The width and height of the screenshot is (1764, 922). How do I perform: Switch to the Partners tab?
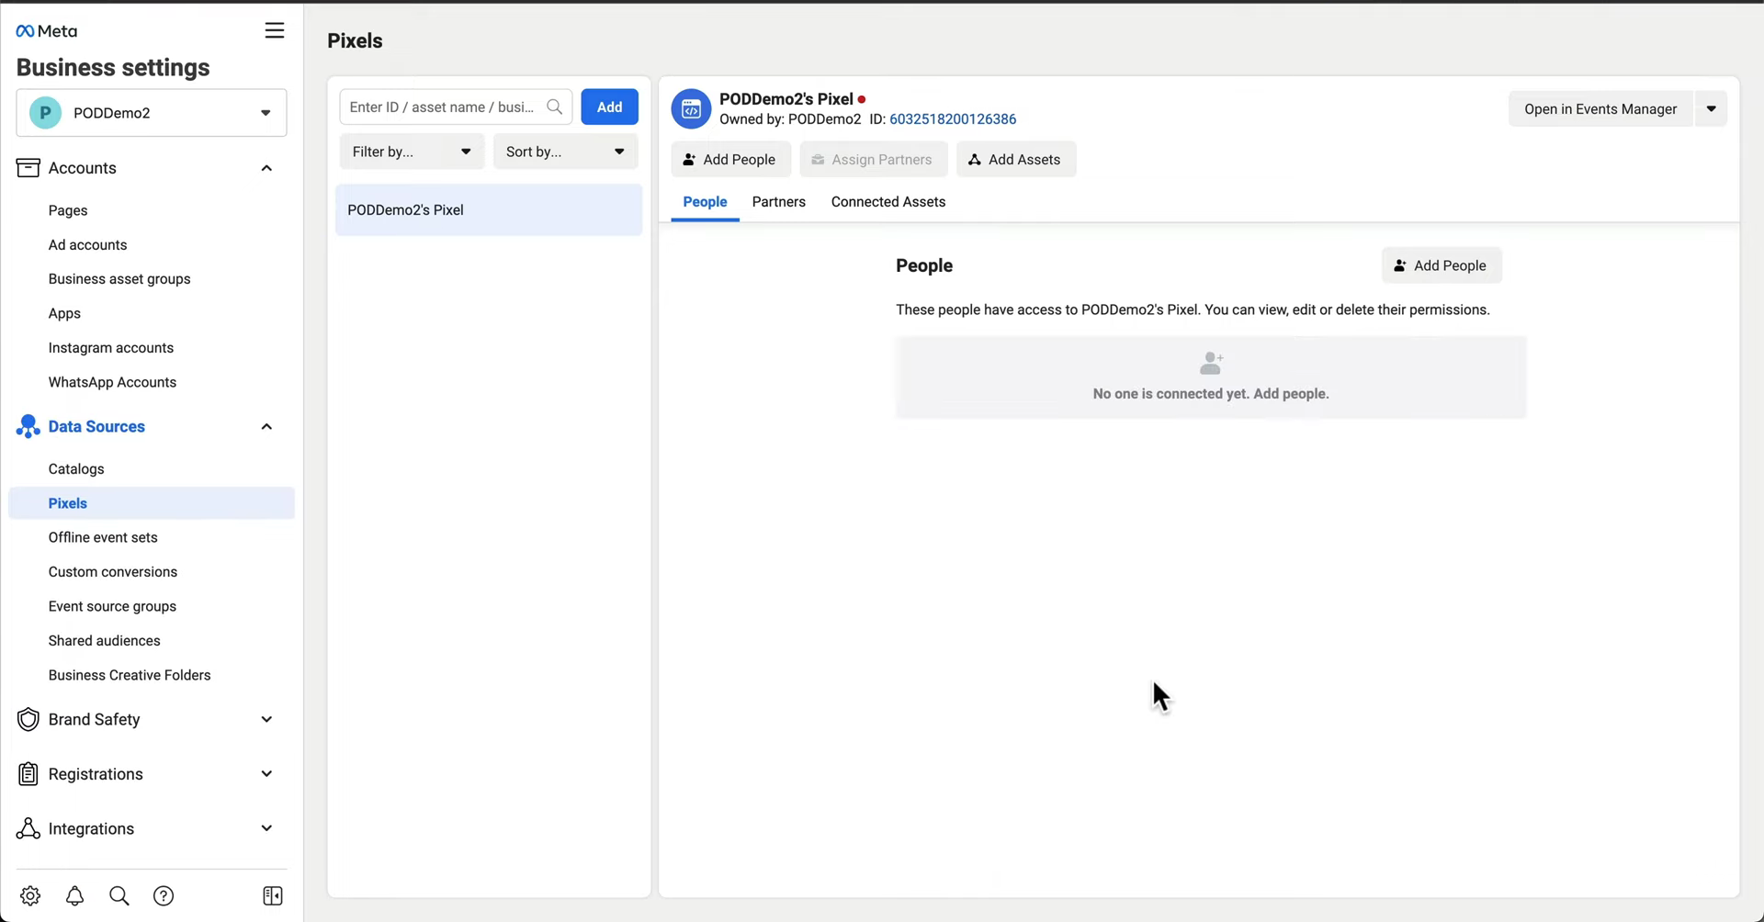779,202
